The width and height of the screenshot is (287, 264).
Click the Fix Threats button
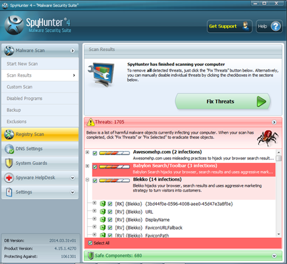223,102
